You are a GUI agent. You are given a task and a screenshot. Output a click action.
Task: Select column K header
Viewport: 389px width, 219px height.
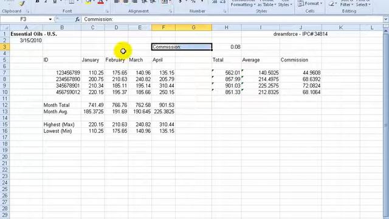click(340, 27)
